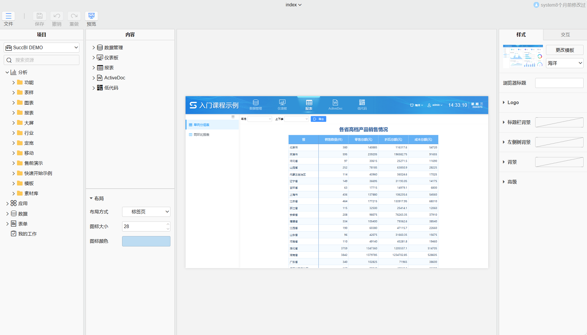Screen dimensions: 587x335
Task: Open the 布局方式 标签页 dropdown
Action: point(146,212)
